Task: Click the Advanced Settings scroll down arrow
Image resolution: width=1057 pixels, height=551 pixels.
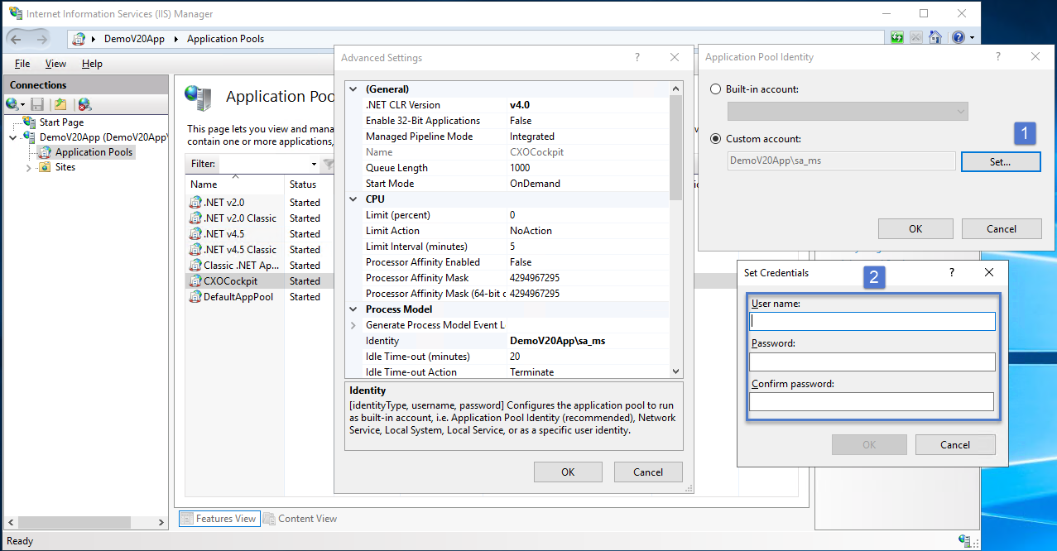Action: [675, 372]
